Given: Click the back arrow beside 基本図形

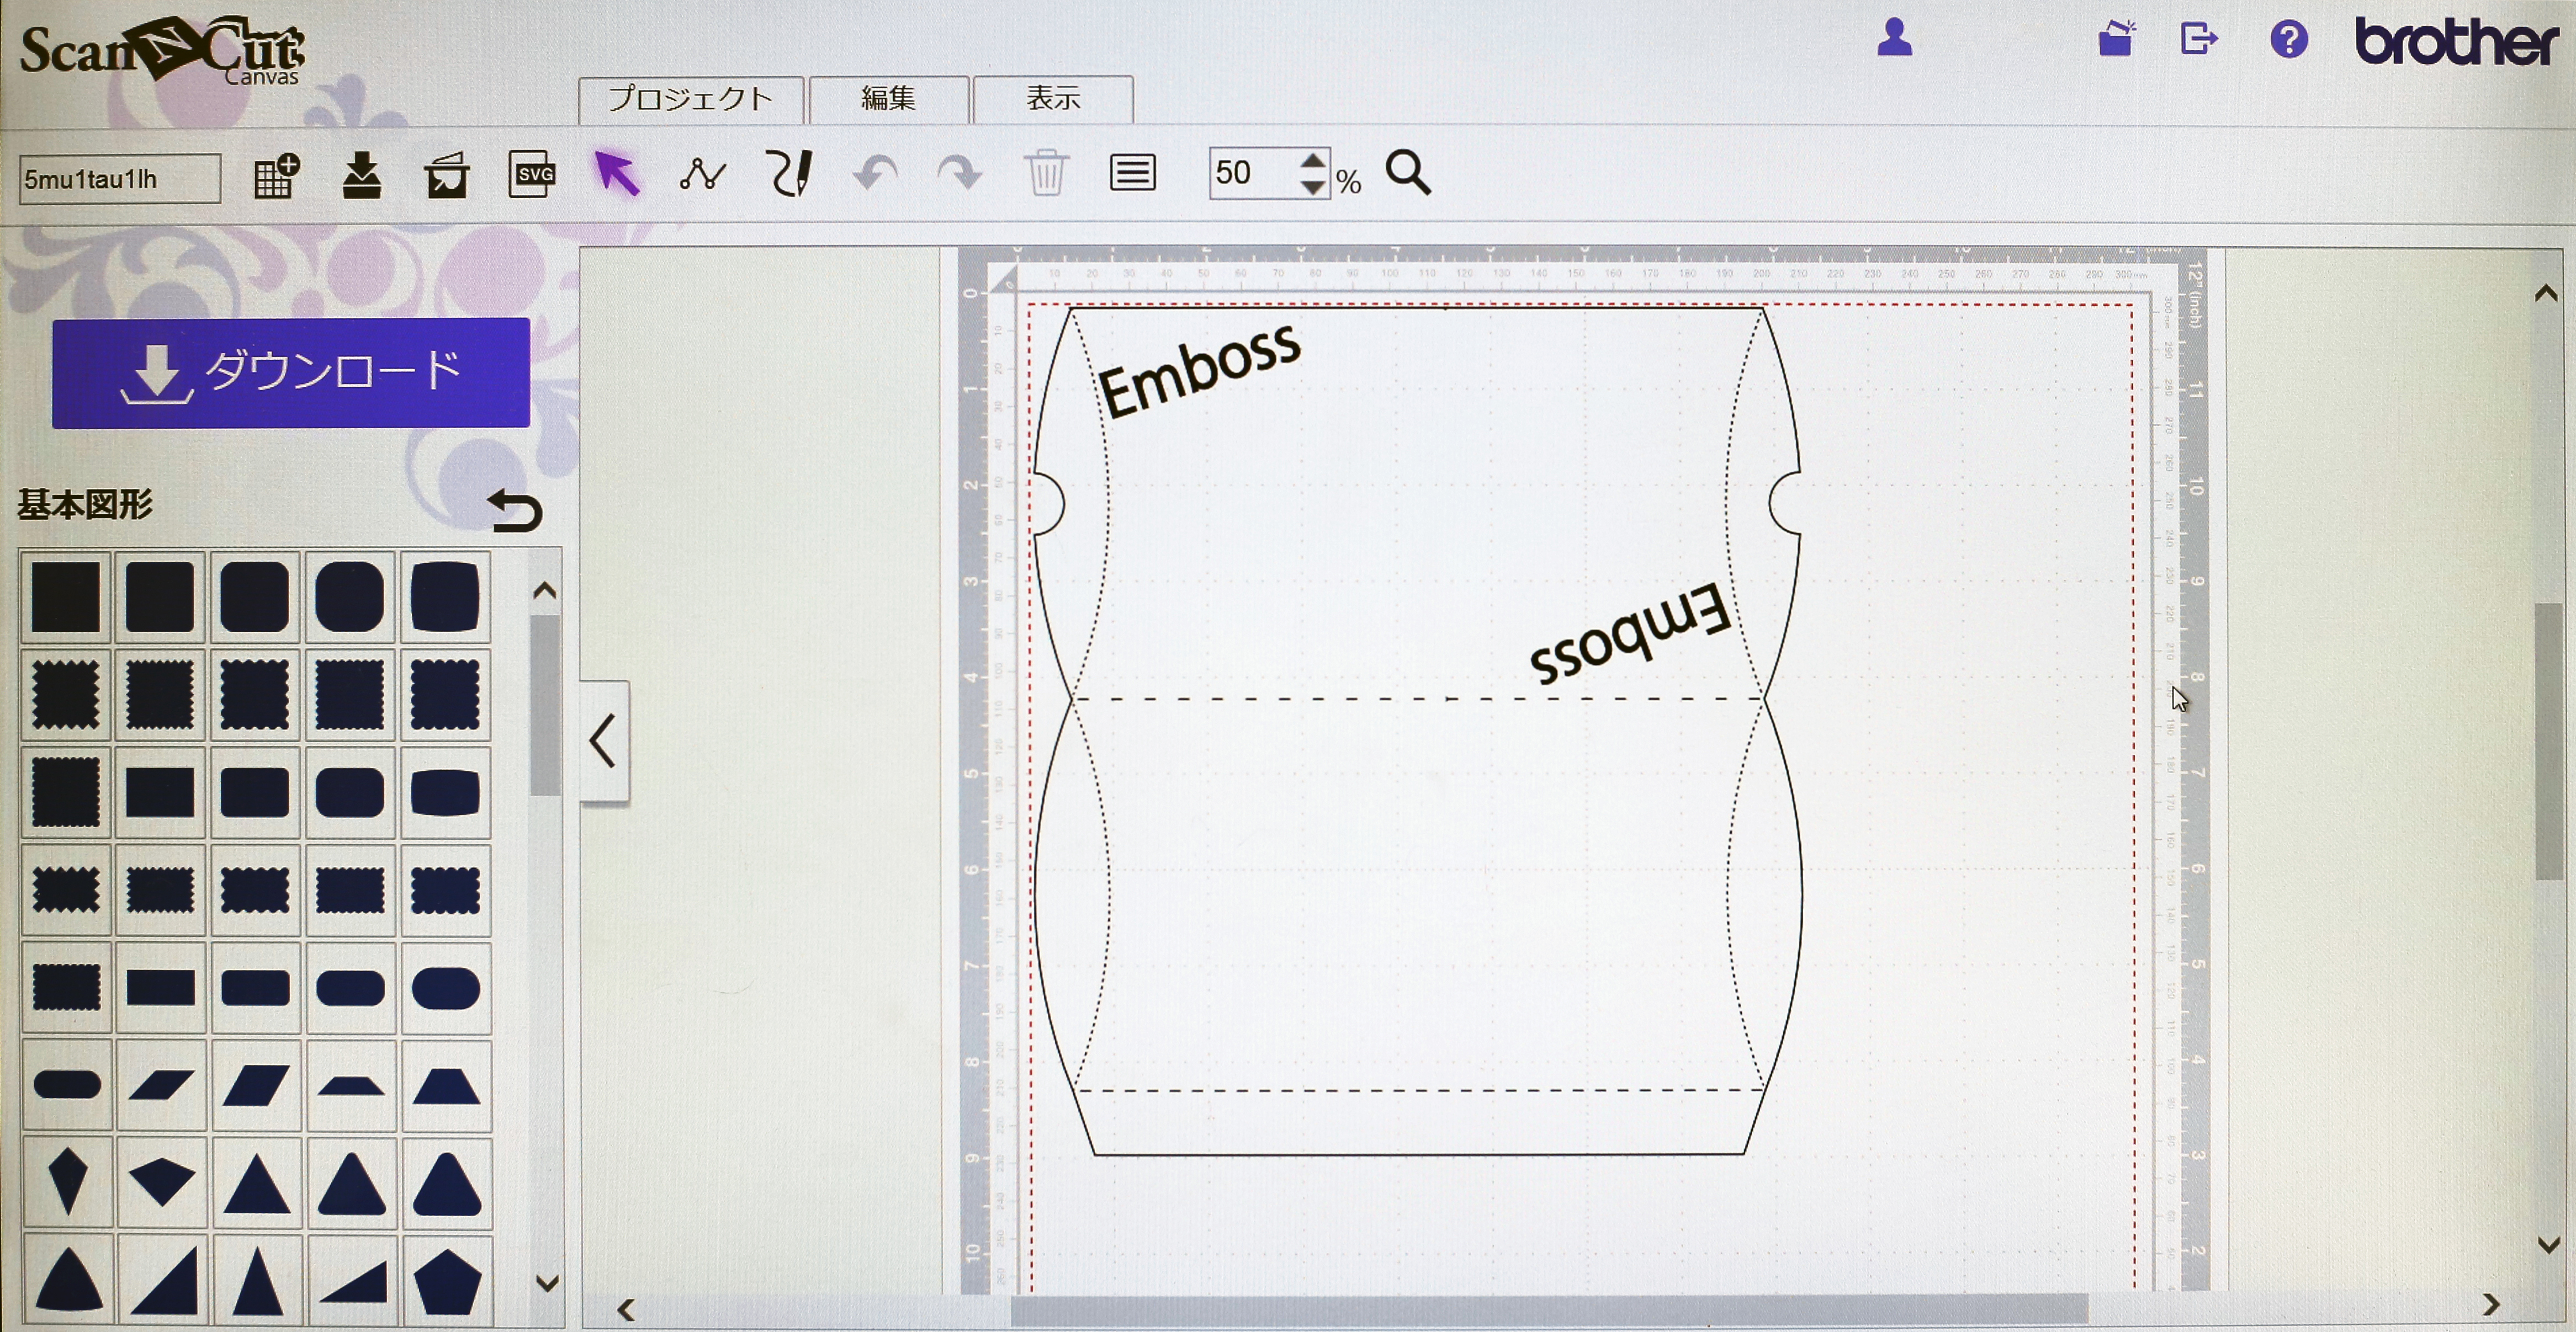Looking at the screenshot, I should [x=515, y=510].
